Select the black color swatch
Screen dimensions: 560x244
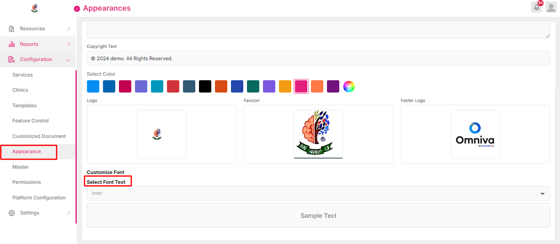click(x=205, y=86)
